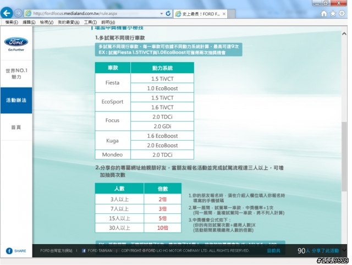Image resolution: width=352 pixels, height=265 pixels.
Task: Click the vertical scrollbar thumb
Action: click(x=344, y=156)
